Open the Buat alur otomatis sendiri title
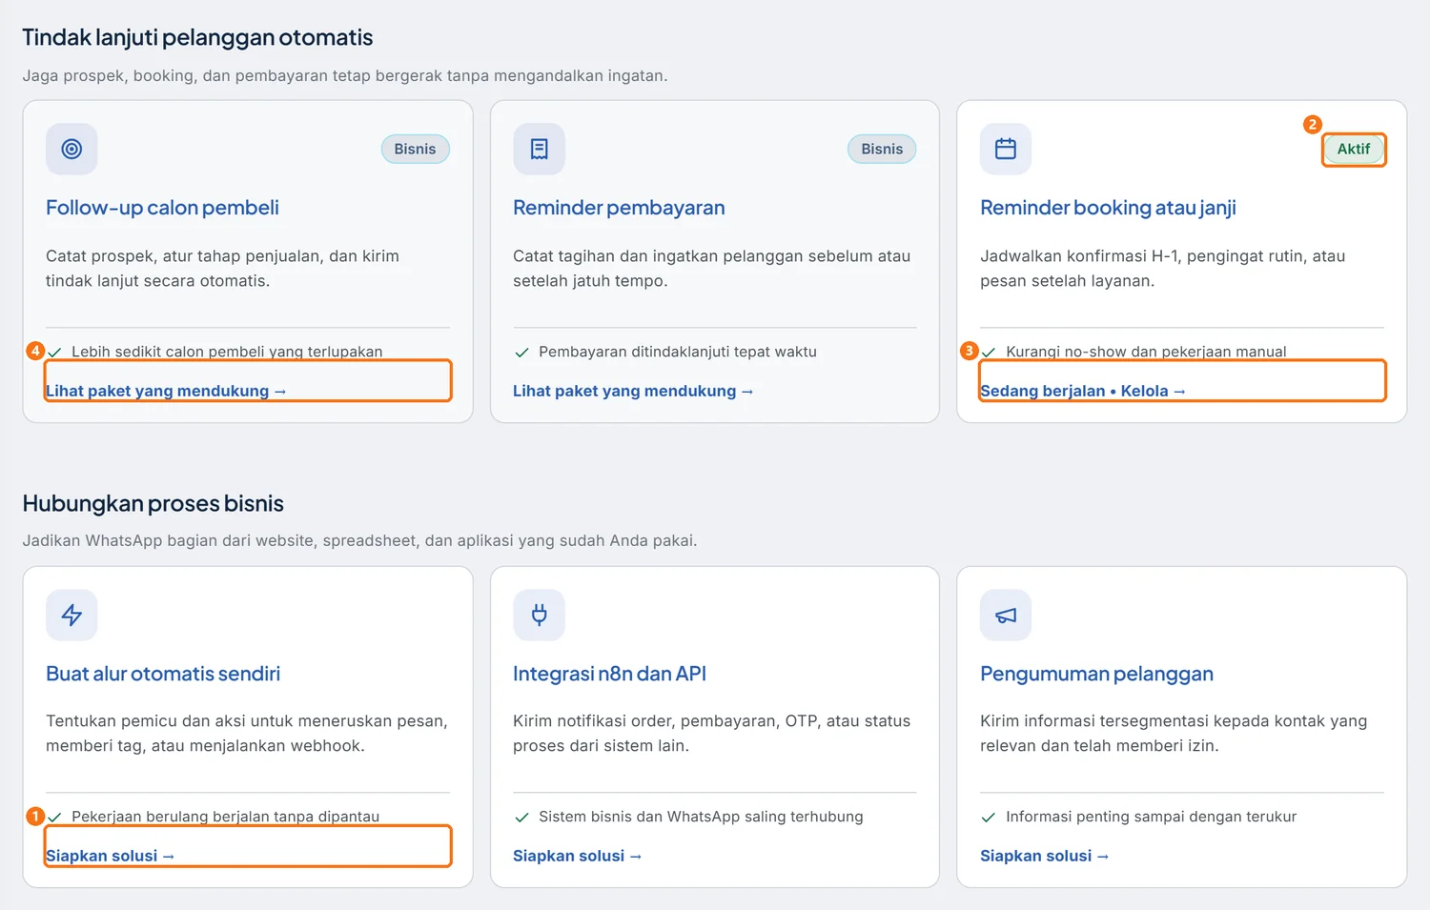This screenshot has width=1430, height=910. pos(163,674)
